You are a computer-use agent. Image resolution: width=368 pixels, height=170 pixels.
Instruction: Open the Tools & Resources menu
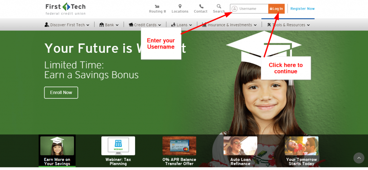tap(289, 25)
